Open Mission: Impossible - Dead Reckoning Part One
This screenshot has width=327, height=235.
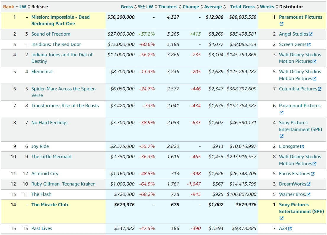[x=60, y=20]
